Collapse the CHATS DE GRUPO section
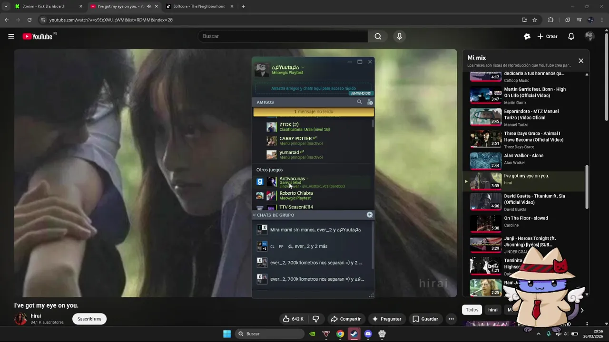The image size is (609, 342). (x=255, y=215)
